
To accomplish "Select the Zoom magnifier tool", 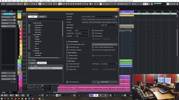I will 76,4.
